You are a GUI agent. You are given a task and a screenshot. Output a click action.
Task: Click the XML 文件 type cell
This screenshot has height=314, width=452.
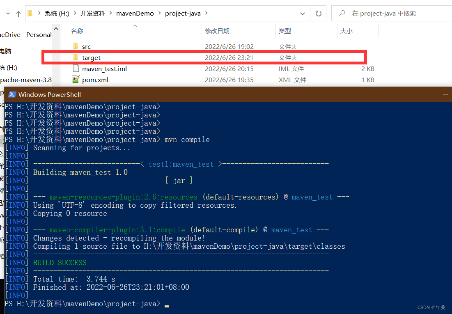tap(292, 80)
